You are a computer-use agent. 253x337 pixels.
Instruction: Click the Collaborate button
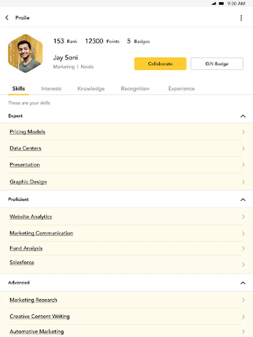pyautogui.click(x=160, y=64)
